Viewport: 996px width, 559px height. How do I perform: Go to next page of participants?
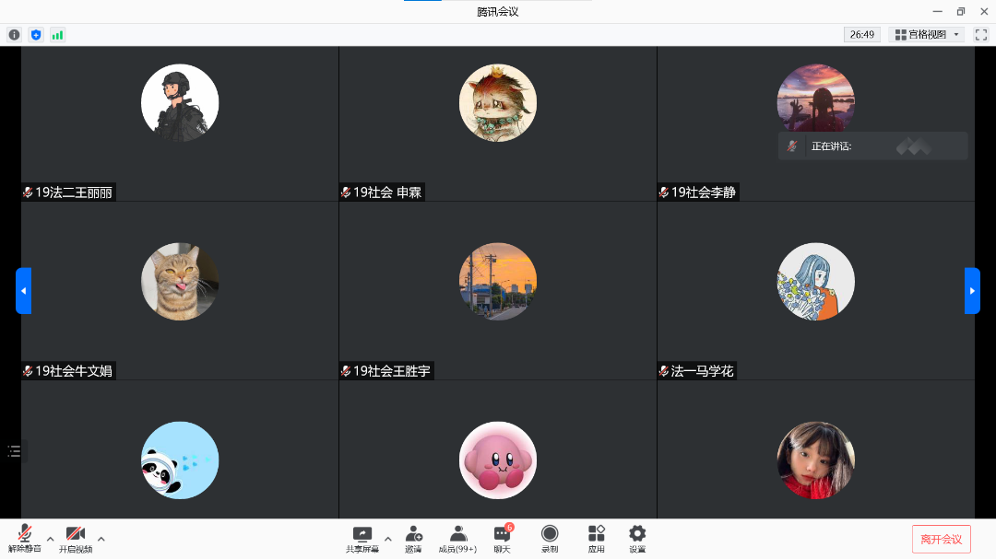point(972,291)
